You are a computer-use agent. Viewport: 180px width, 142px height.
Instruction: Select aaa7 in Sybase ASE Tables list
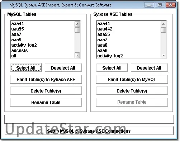click(x=129, y=40)
